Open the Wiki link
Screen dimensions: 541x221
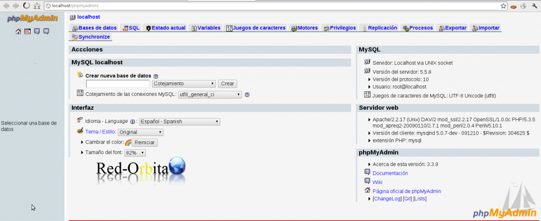coord(377,182)
